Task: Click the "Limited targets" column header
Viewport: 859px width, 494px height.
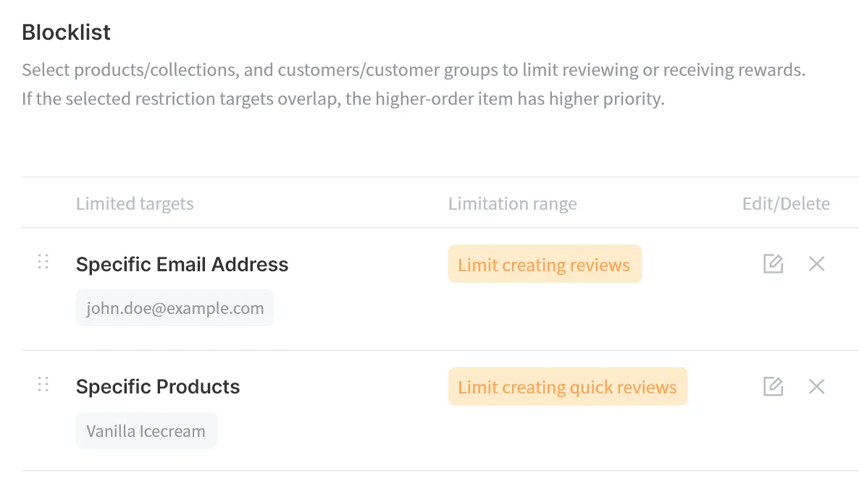Action: click(x=135, y=204)
